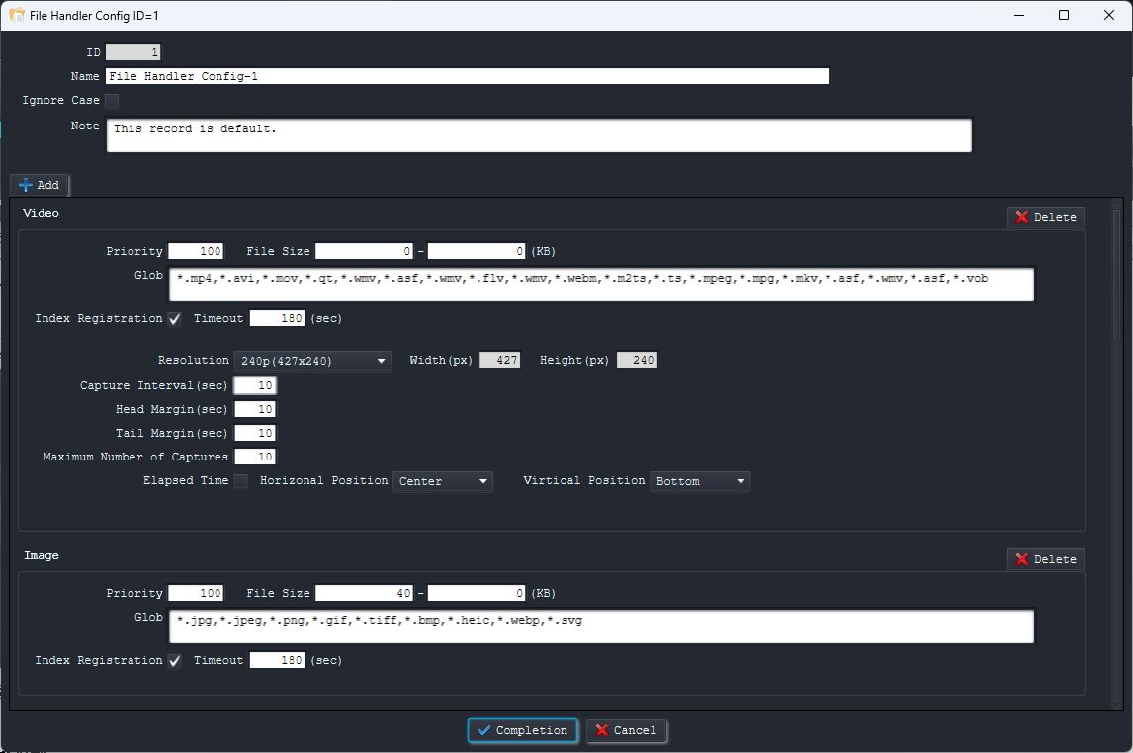The width and height of the screenshot is (1133, 753).
Task: Click the Capture Interval input box
Action: (255, 385)
